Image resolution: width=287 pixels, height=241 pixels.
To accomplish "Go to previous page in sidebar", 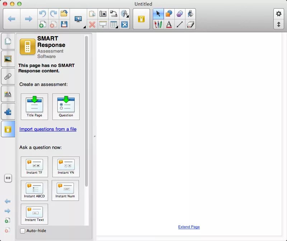I will tap(8, 201).
